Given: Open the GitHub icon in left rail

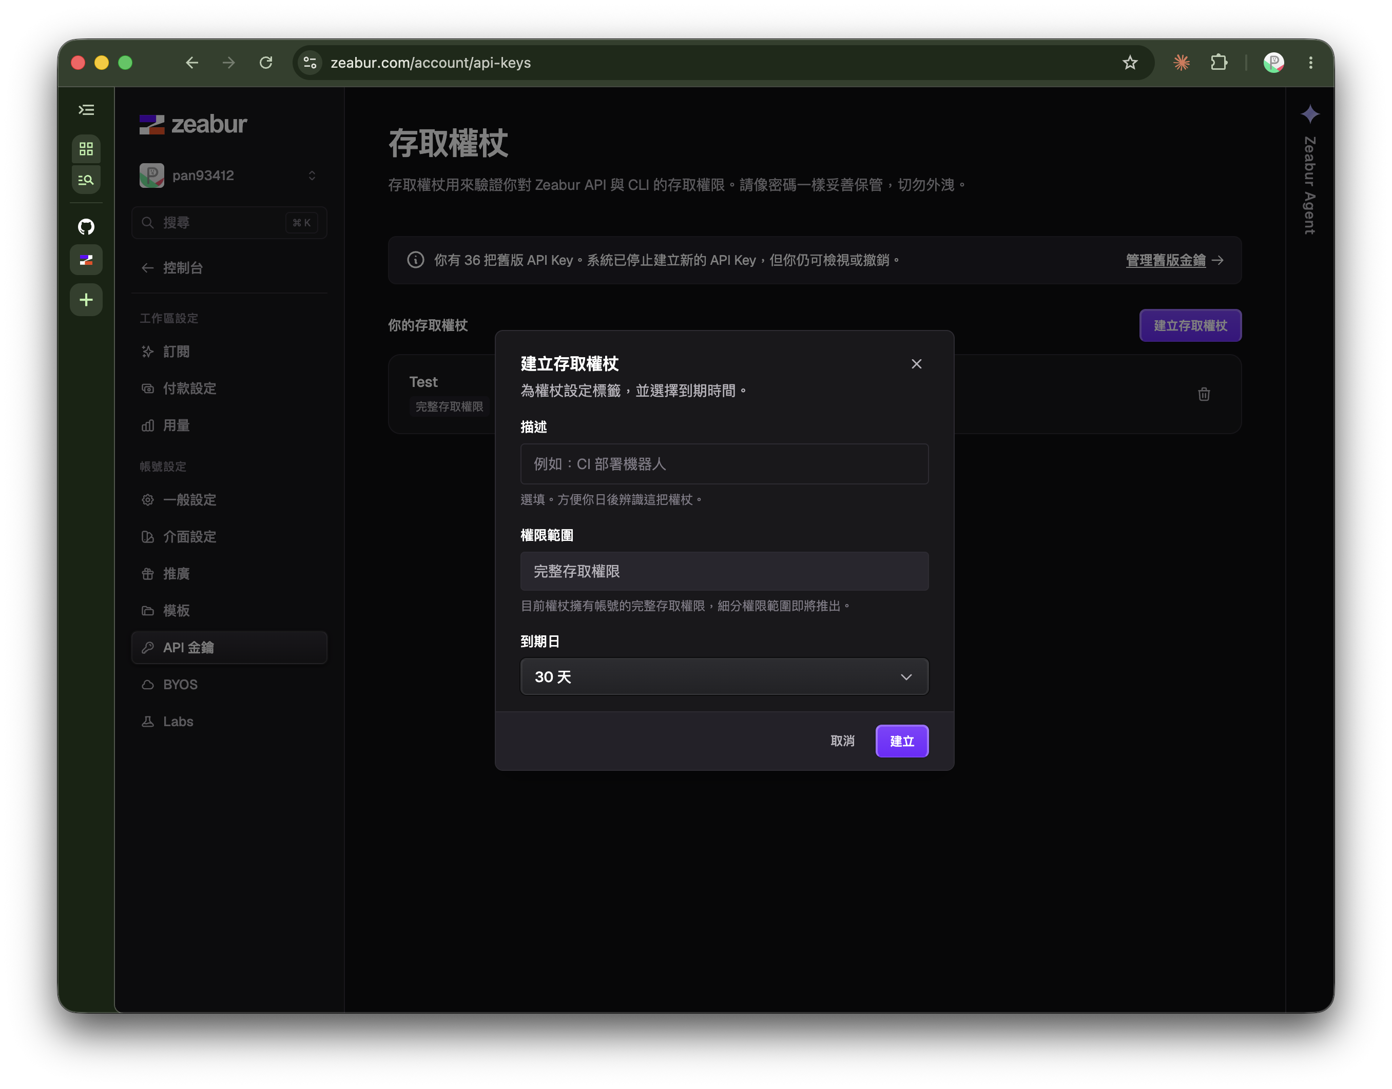Looking at the screenshot, I should [86, 226].
